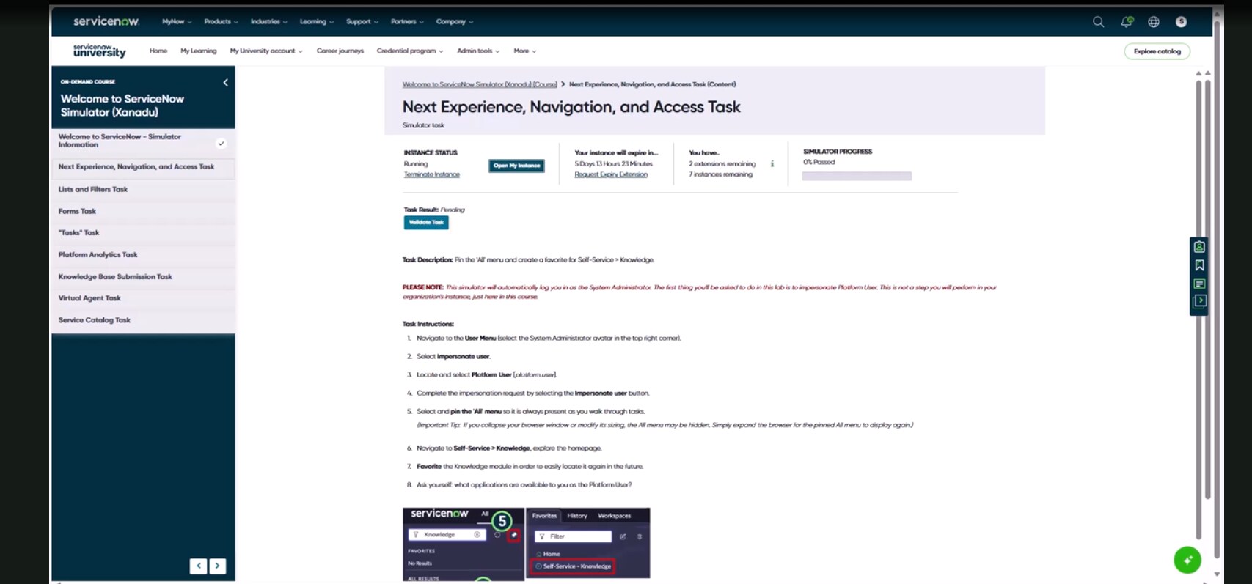Expand the Products menu

pos(221,22)
